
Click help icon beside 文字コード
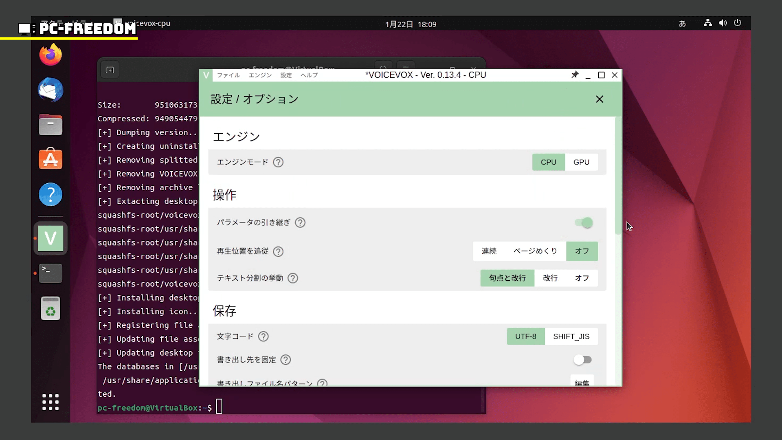tap(264, 337)
